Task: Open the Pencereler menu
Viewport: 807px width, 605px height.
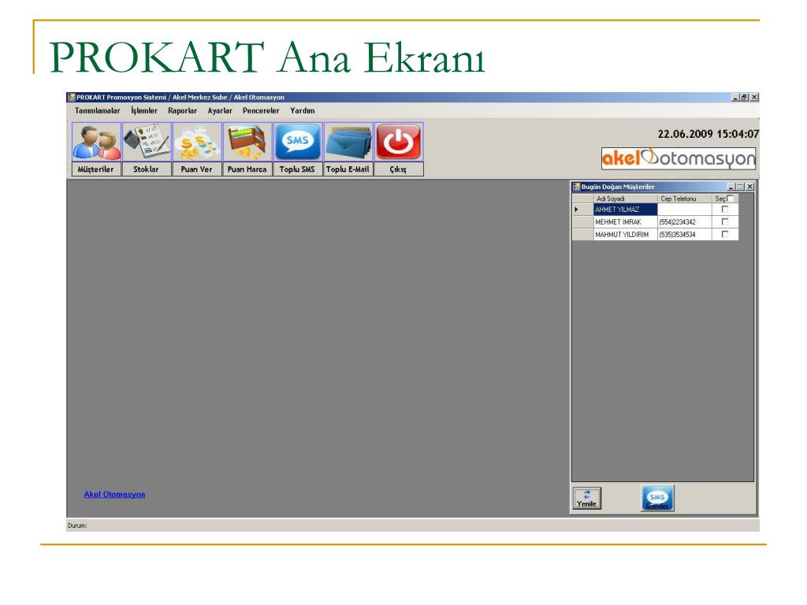Action: (261, 110)
